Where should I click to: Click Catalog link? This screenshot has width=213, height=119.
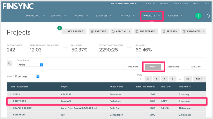150,4
